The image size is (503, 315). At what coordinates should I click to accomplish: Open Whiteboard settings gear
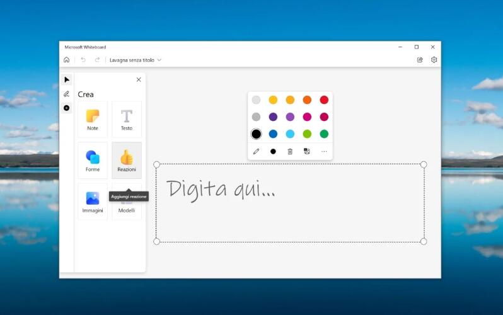click(x=434, y=60)
